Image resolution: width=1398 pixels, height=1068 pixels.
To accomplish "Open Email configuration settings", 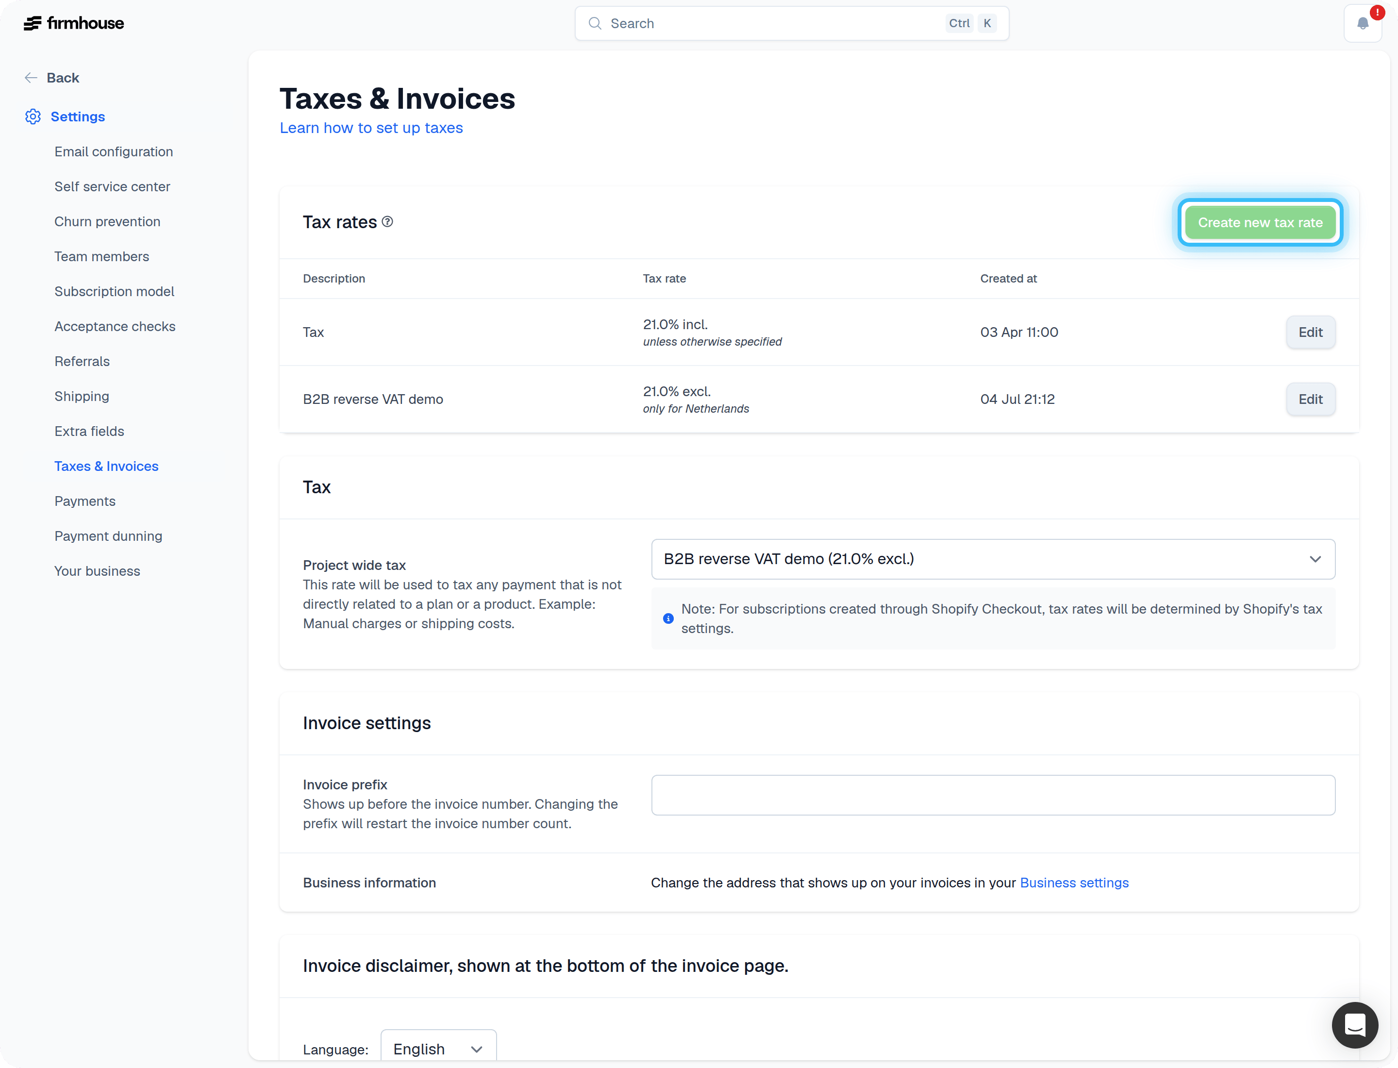I will coord(114,151).
